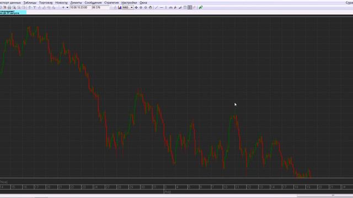Screen dimensions: 353x198
Task: Click the zoom in circle icon
Action: [x=141, y=7]
